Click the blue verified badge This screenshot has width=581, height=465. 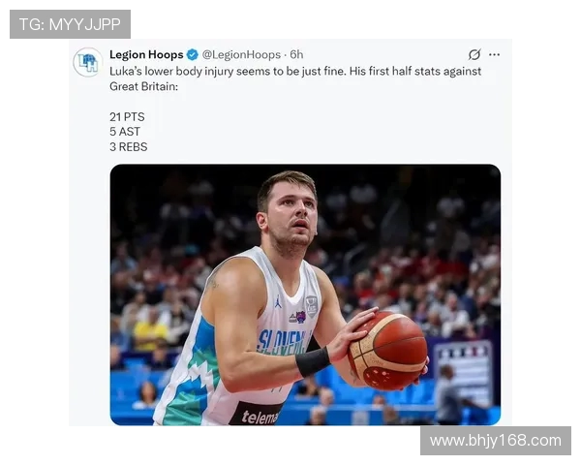pyautogui.click(x=193, y=54)
